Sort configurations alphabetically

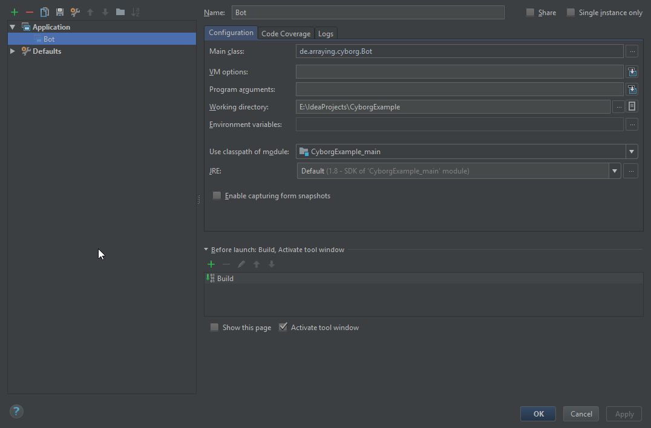click(136, 12)
